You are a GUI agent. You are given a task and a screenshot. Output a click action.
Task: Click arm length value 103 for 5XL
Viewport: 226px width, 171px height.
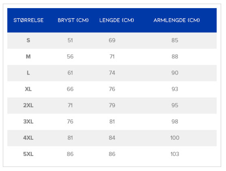pos(175,154)
